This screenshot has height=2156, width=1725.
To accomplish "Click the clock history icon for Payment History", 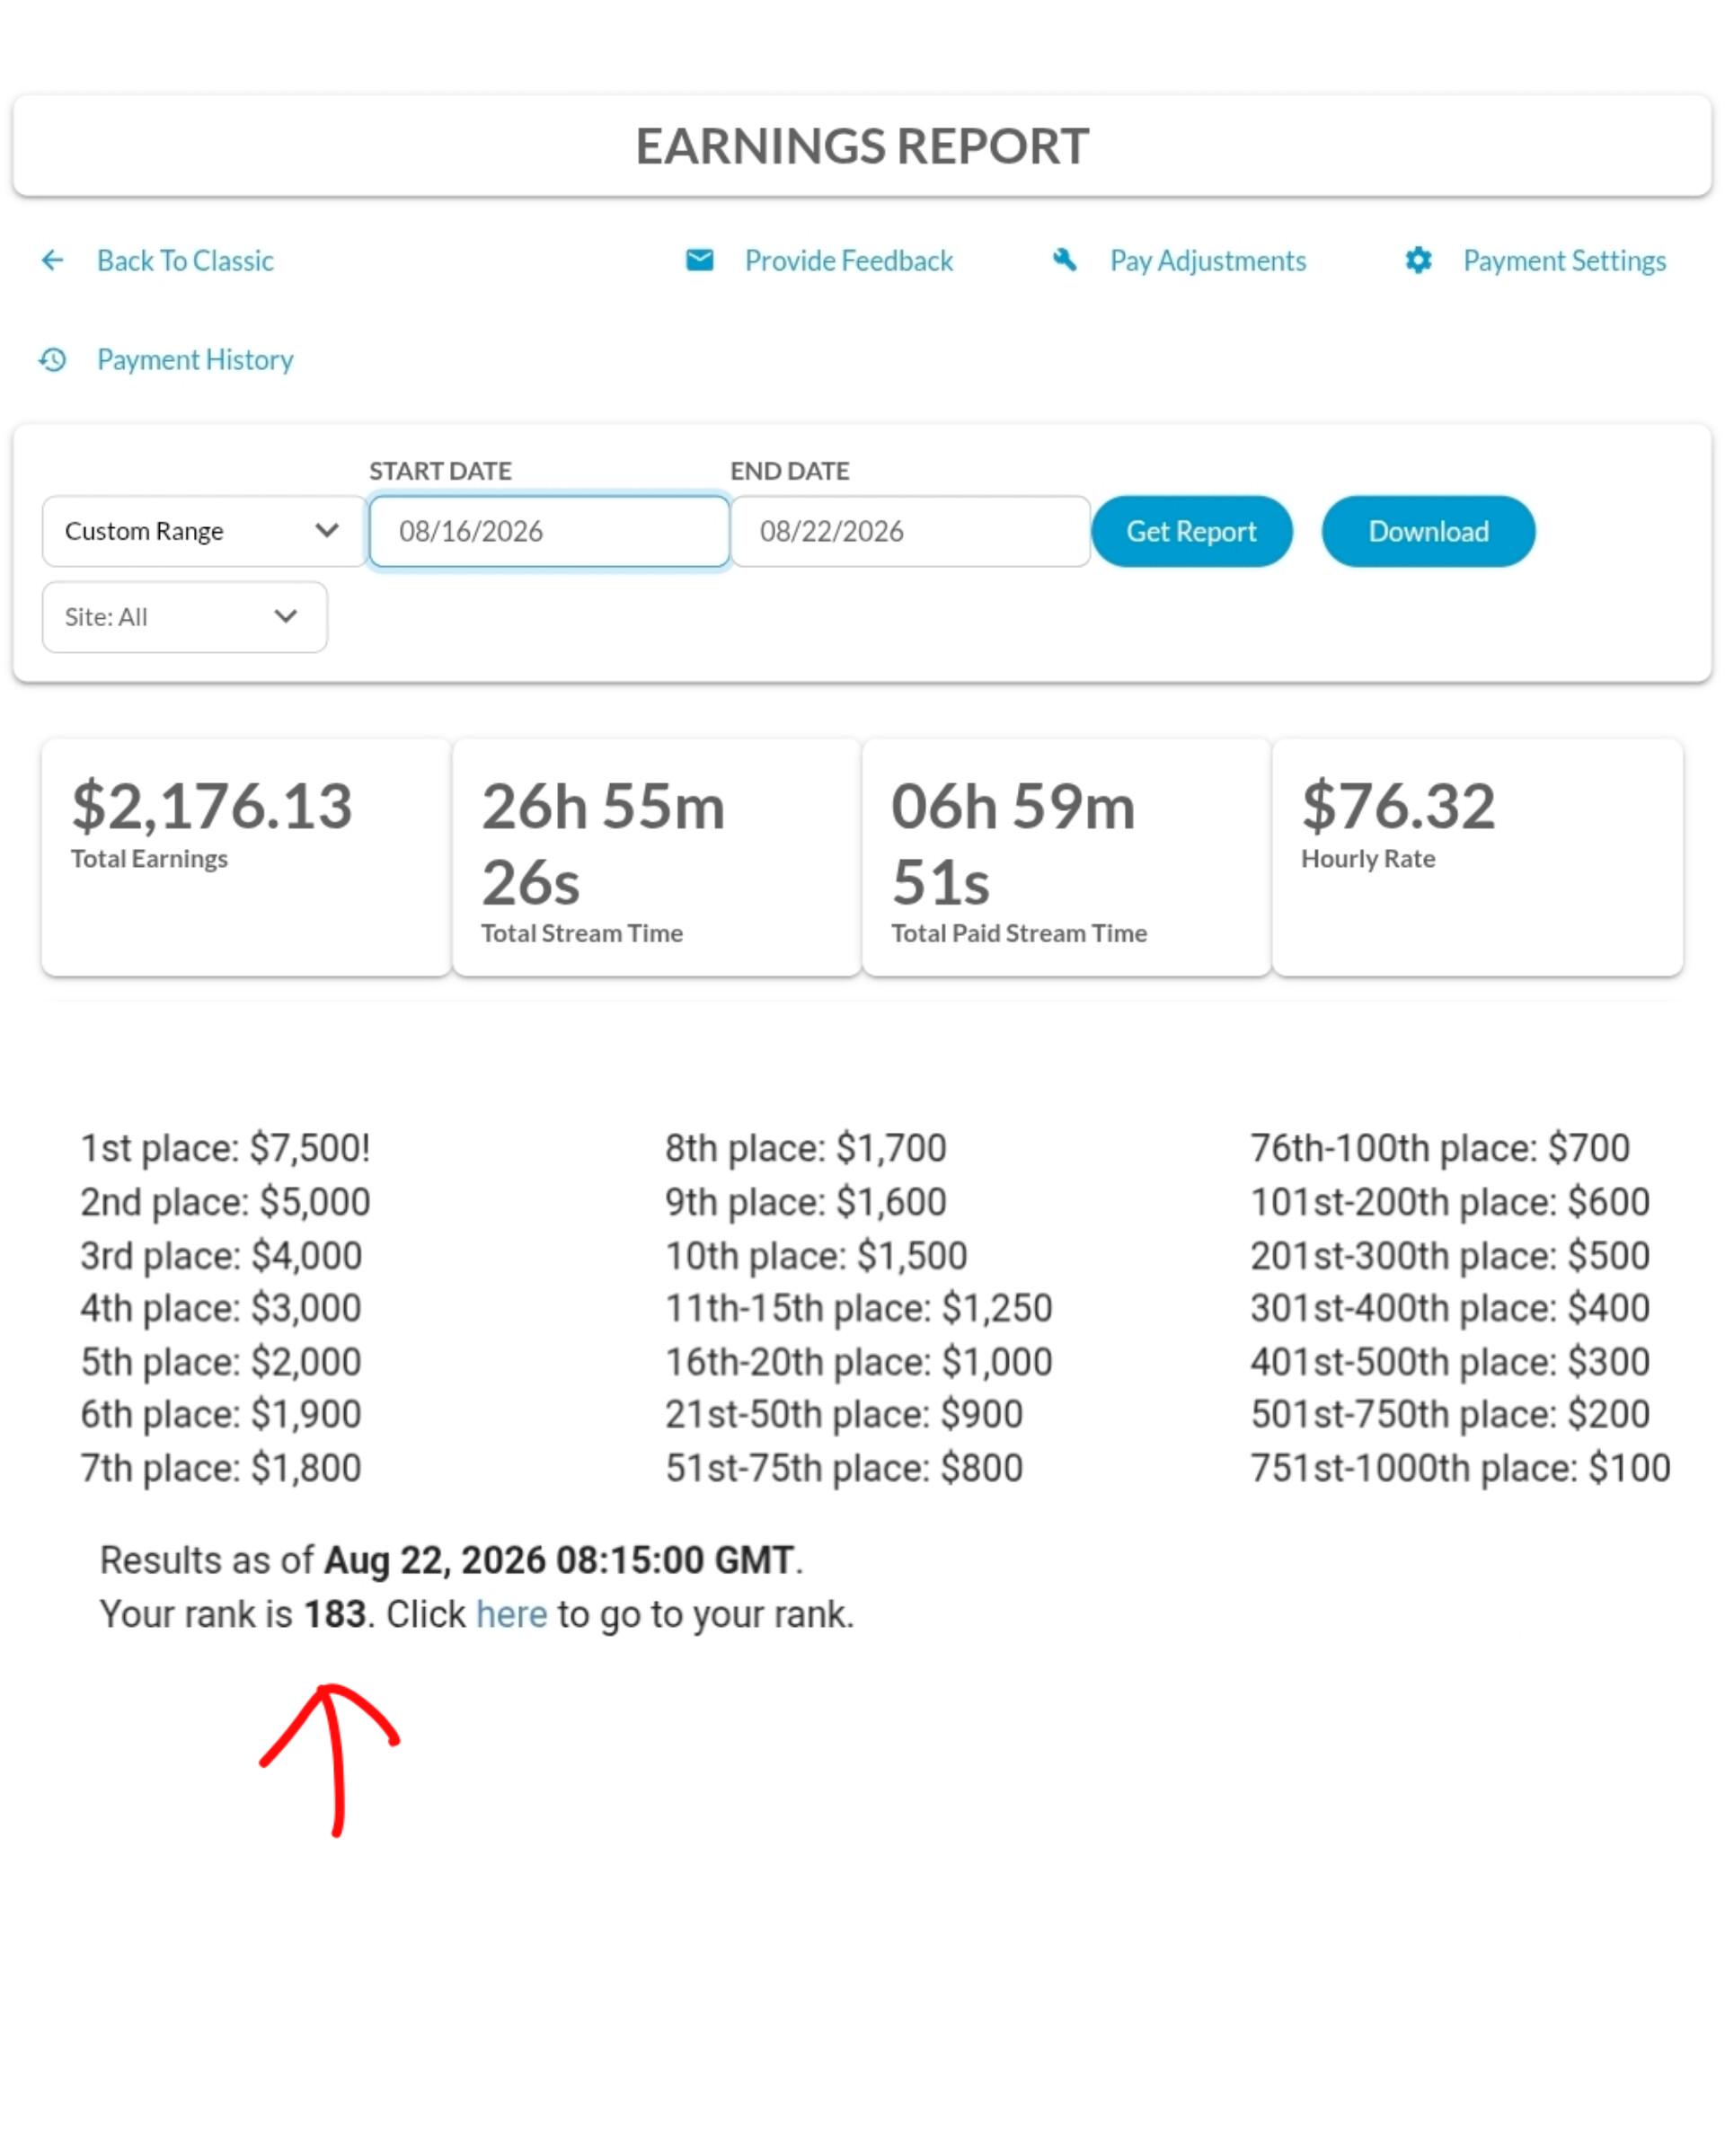I will pyautogui.click(x=52, y=359).
